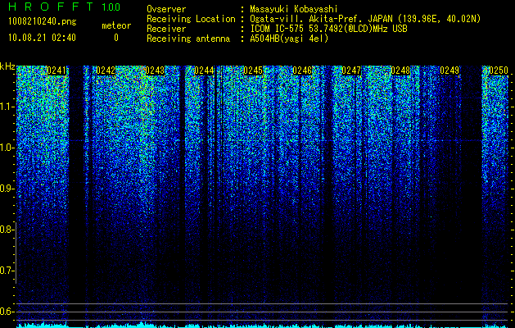Select observer name Masayuki Kobayashi
Screen dimensions: 515x328
(x=294, y=9)
